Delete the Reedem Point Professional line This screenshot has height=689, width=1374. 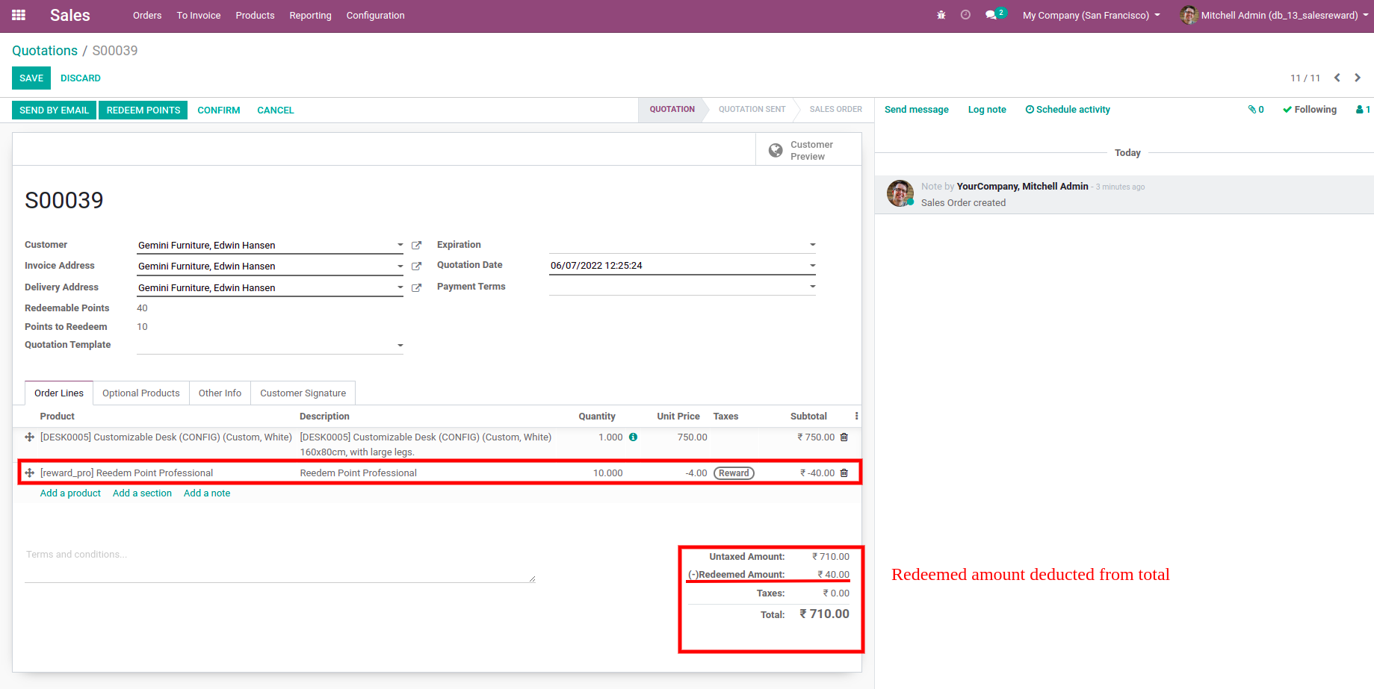click(x=844, y=473)
